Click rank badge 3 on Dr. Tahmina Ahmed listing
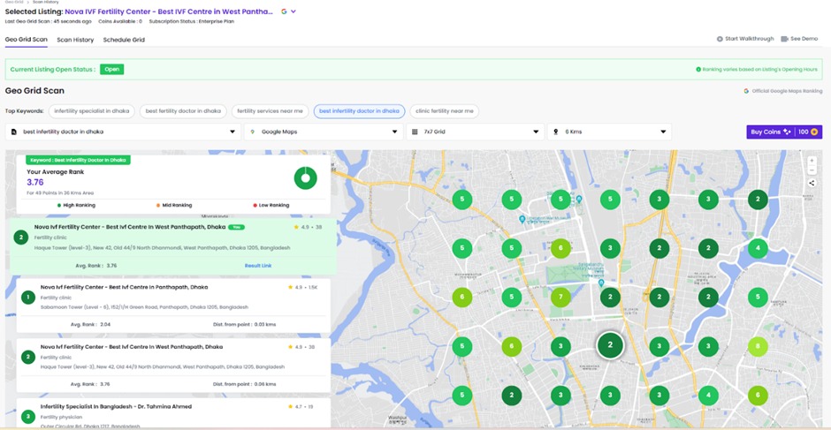 pyautogui.click(x=27, y=417)
